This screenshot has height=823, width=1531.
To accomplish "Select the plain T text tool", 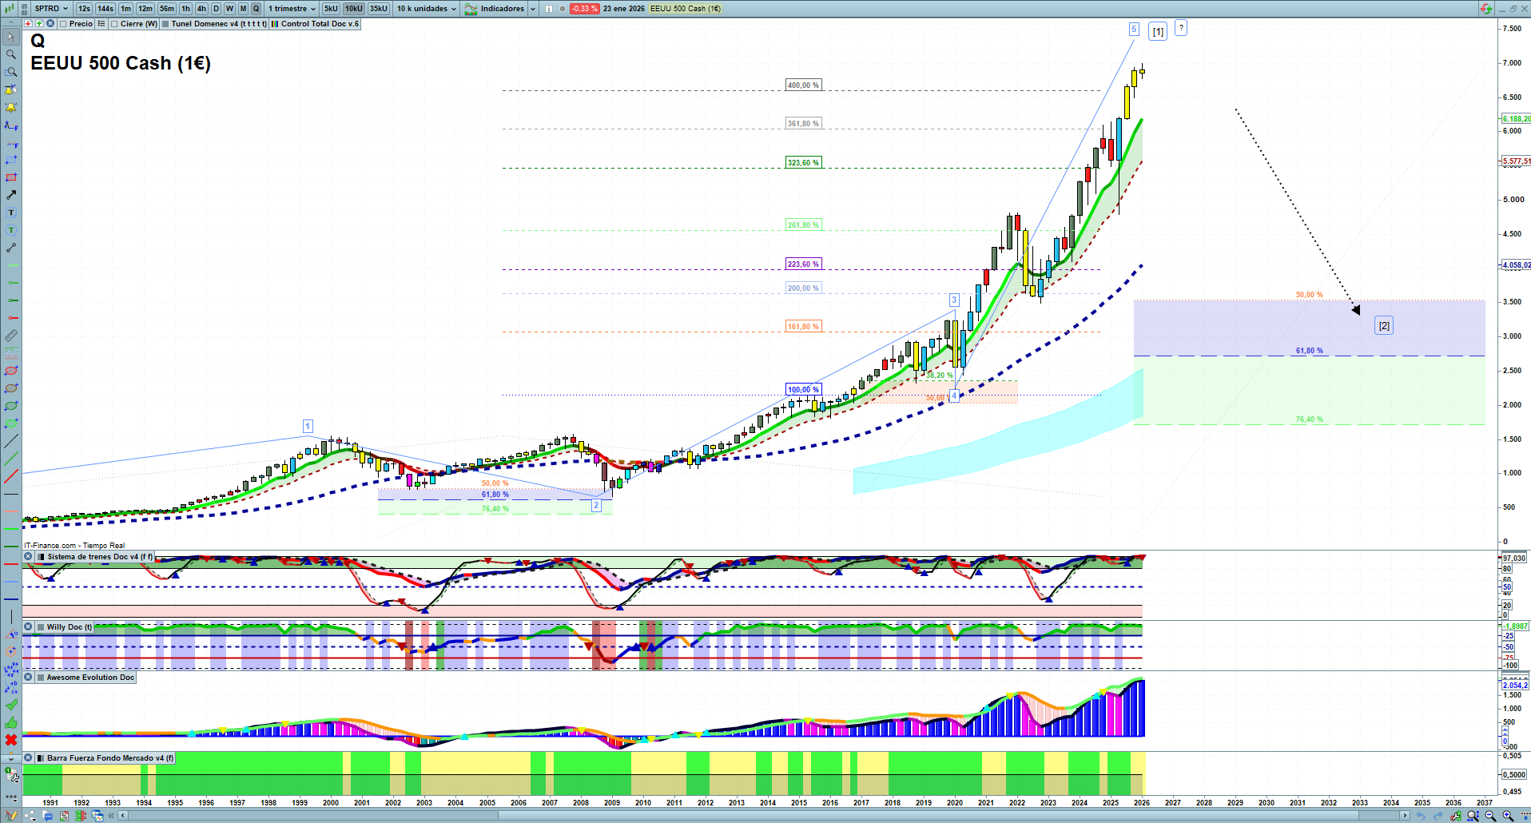I will 11,213.
